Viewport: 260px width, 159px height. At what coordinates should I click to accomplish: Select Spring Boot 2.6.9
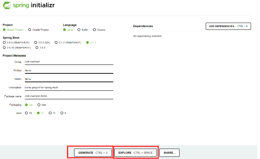(x=41, y=48)
